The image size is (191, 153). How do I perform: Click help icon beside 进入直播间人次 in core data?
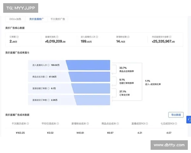97,37
